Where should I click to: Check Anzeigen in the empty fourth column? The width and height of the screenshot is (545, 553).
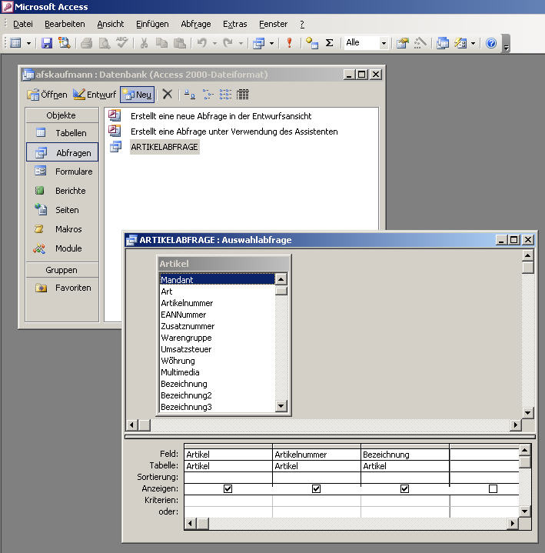[493, 488]
